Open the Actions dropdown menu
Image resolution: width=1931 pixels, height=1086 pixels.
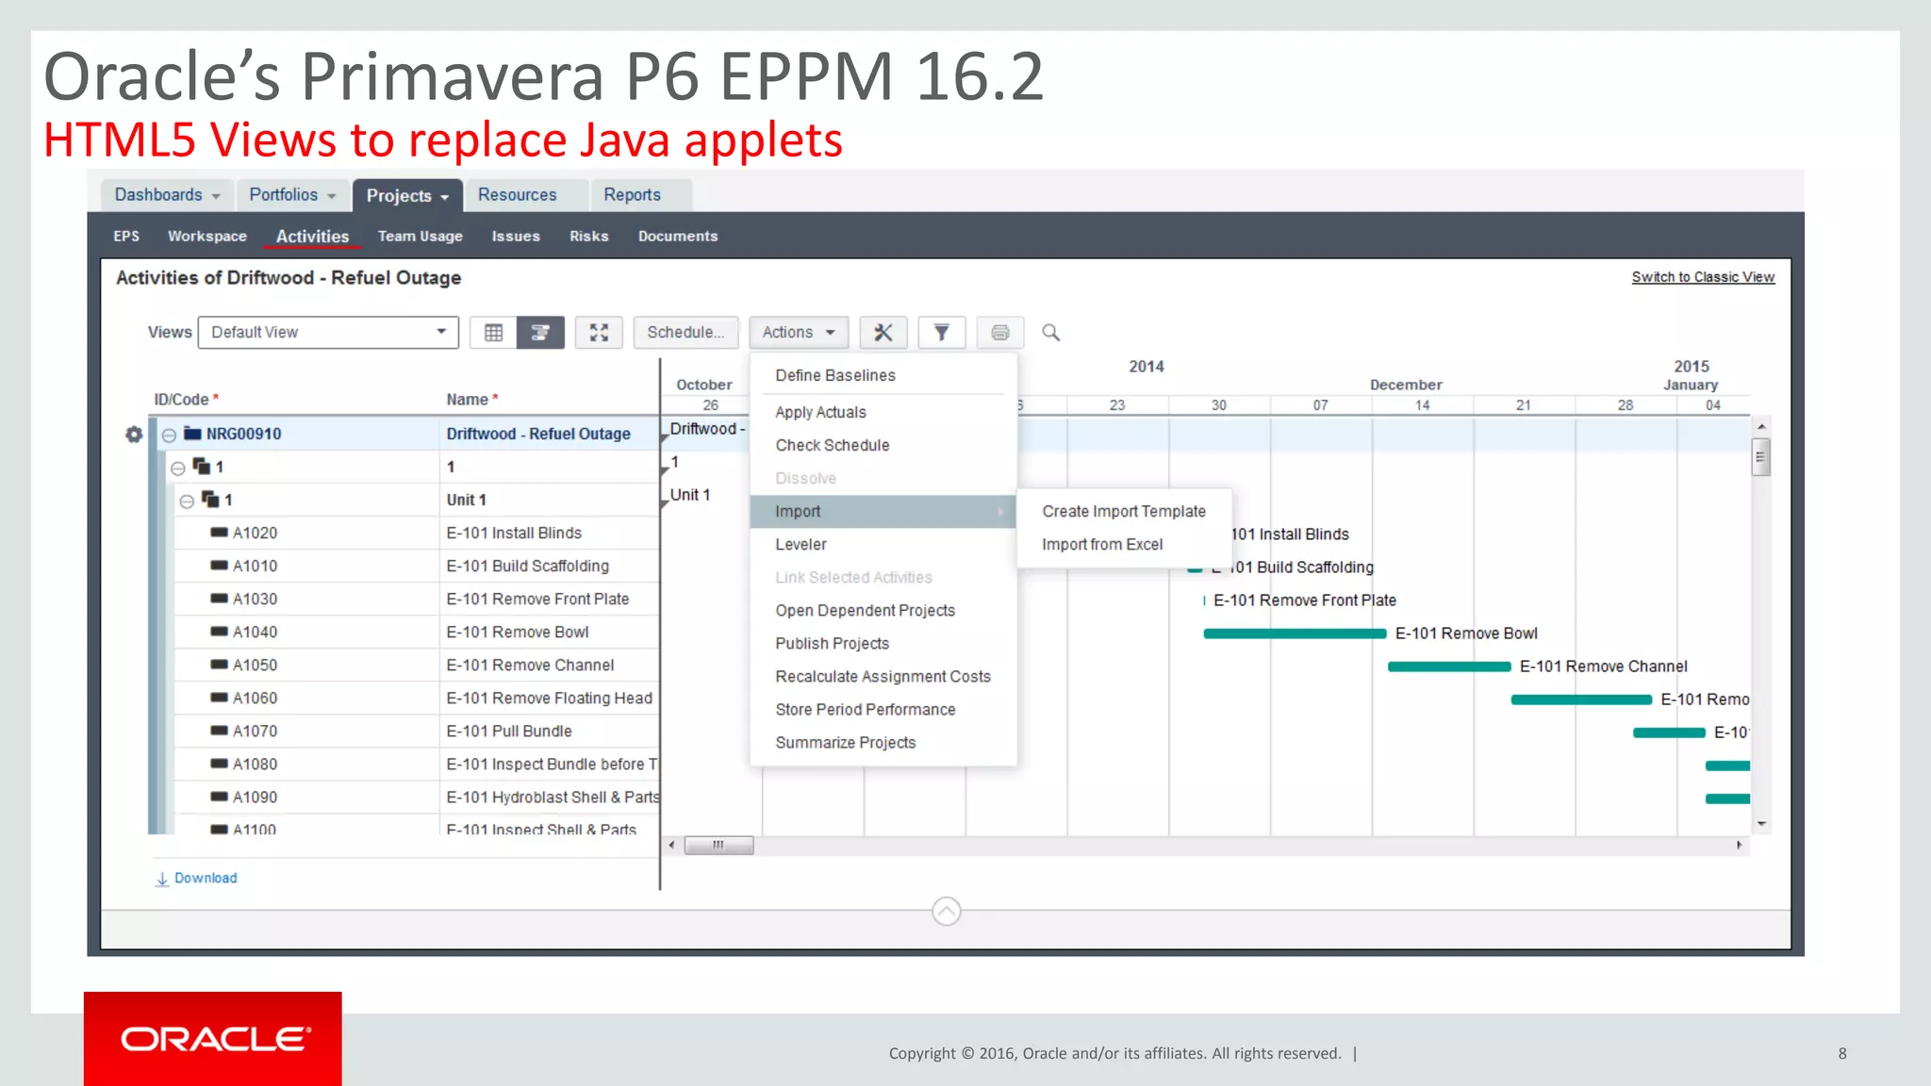click(x=799, y=332)
